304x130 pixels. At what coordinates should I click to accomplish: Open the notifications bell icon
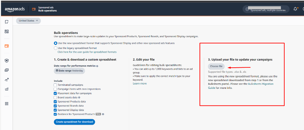(295, 9)
